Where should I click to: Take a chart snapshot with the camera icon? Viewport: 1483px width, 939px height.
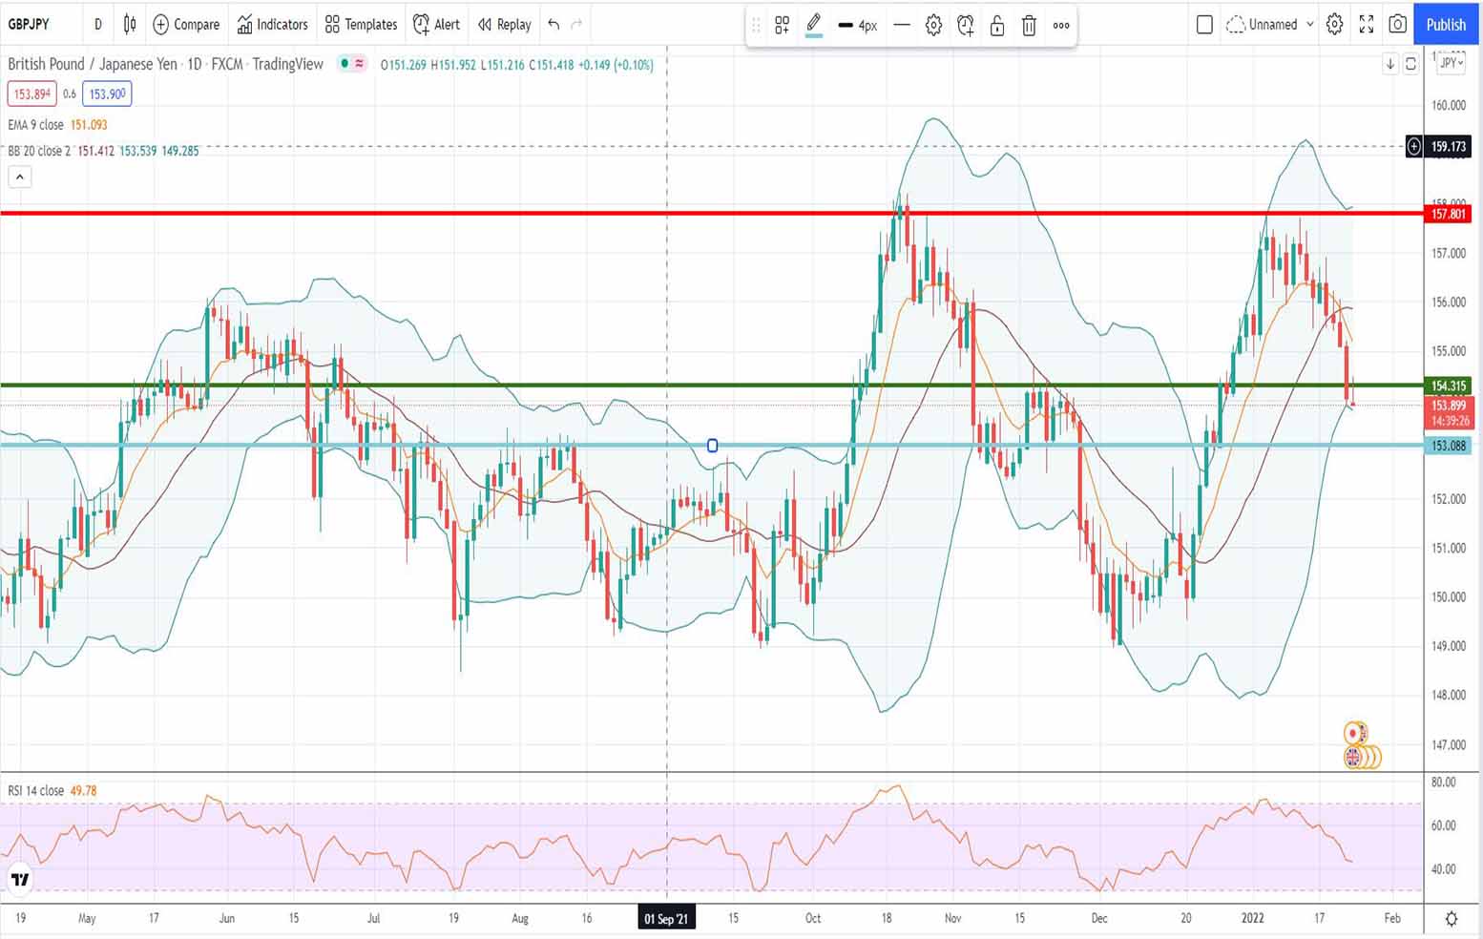[1397, 25]
